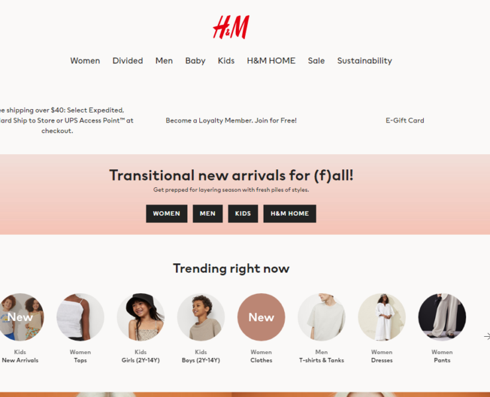The image size is (490, 397).
Task: Click the WOMEN banner button
Action: click(x=167, y=214)
